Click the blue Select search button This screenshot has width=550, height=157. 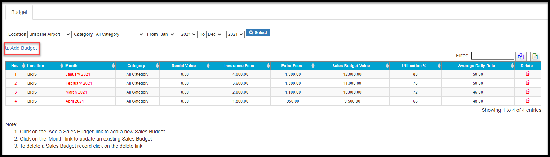(x=258, y=33)
